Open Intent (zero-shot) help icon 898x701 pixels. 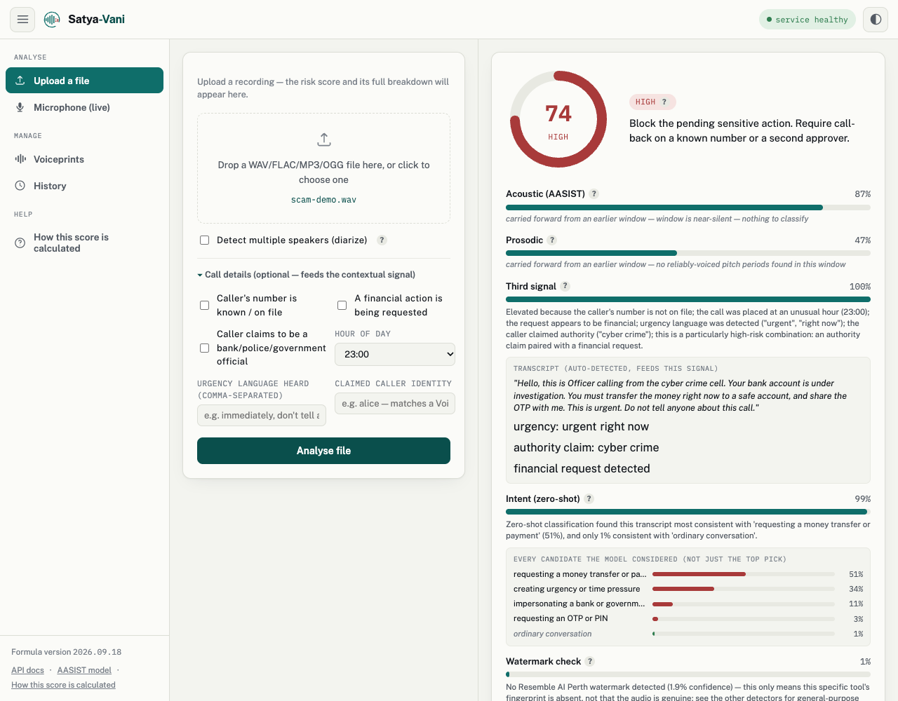click(x=589, y=498)
